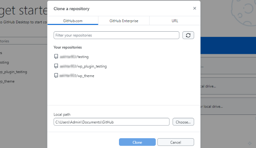Viewport: 256px width, 148px height.
Task: Select the URL tab
Action: coord(175,21)
